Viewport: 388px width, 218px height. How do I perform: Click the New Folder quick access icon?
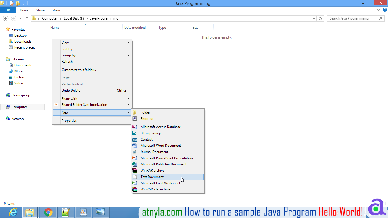pos(18,3)
